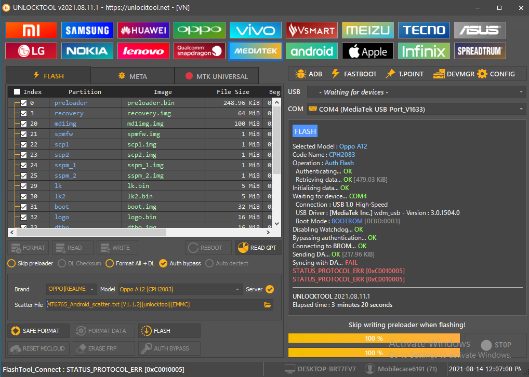This screenshot has height=377, width=529.
Task: Uncheck the boot partition checkbox
Action: [23, 207]
